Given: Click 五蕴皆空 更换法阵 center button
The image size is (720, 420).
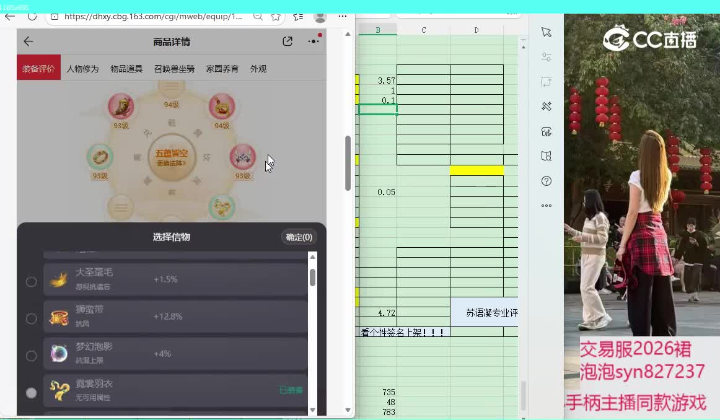Looking at the screenshot, I should pyautogui.click(x=171, y=157).
